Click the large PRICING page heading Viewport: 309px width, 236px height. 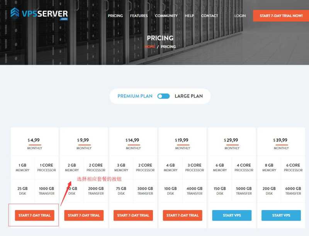point(160,38)
